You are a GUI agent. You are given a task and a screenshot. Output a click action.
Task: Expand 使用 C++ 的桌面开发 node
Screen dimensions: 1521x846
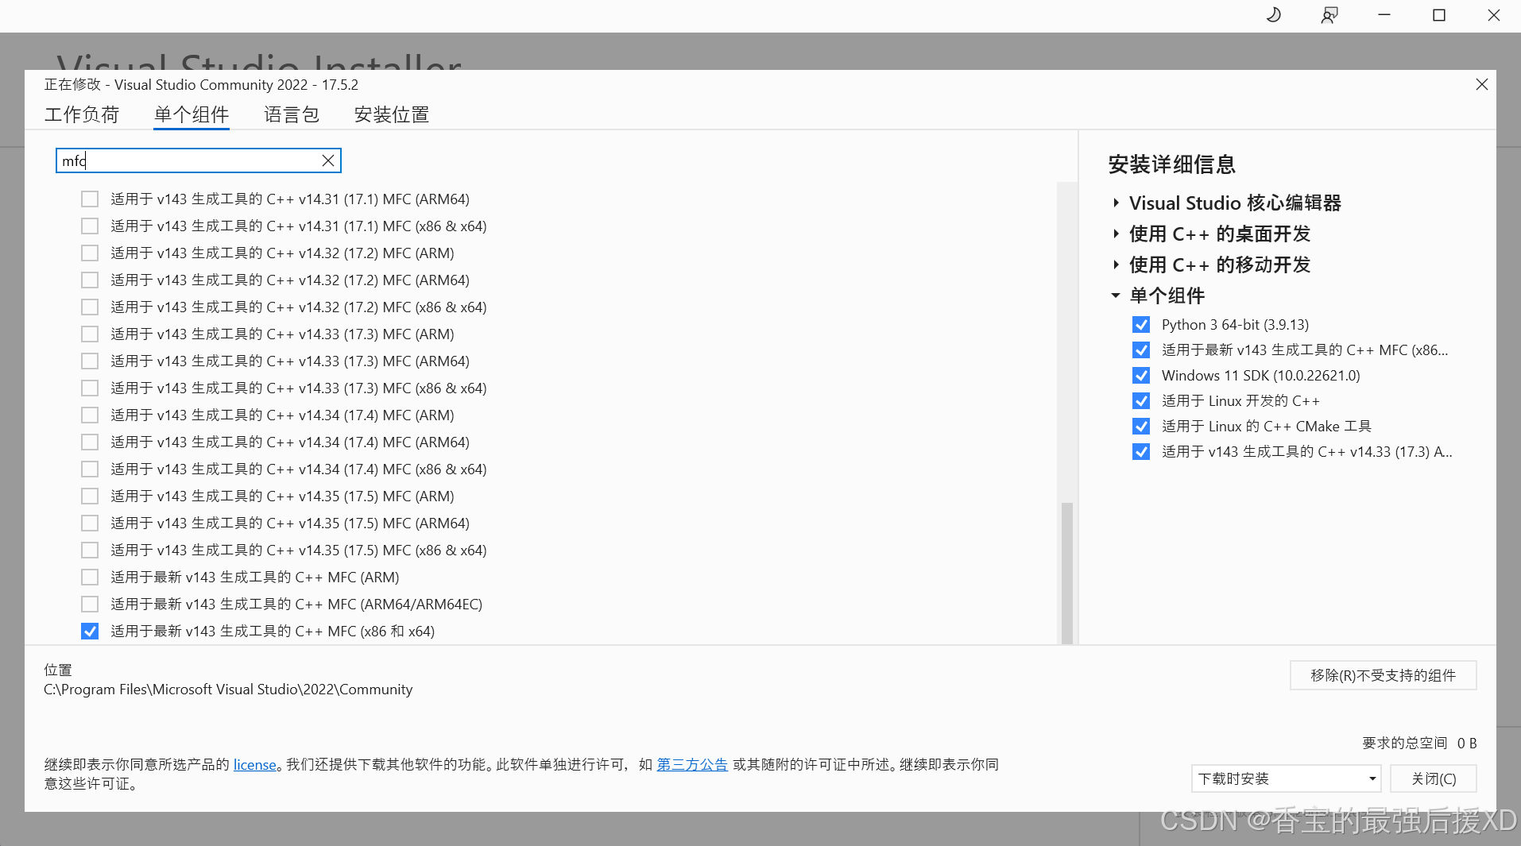[1116, 234]
